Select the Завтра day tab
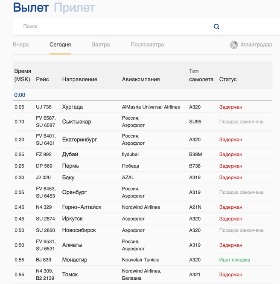 click(101, 45)
